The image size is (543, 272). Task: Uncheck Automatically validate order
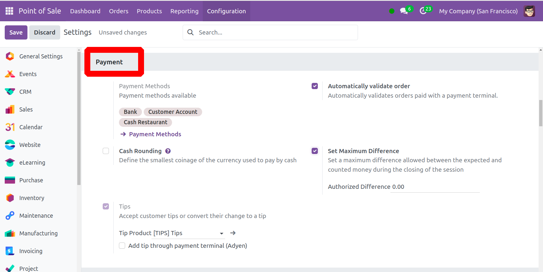pos(315,86)
